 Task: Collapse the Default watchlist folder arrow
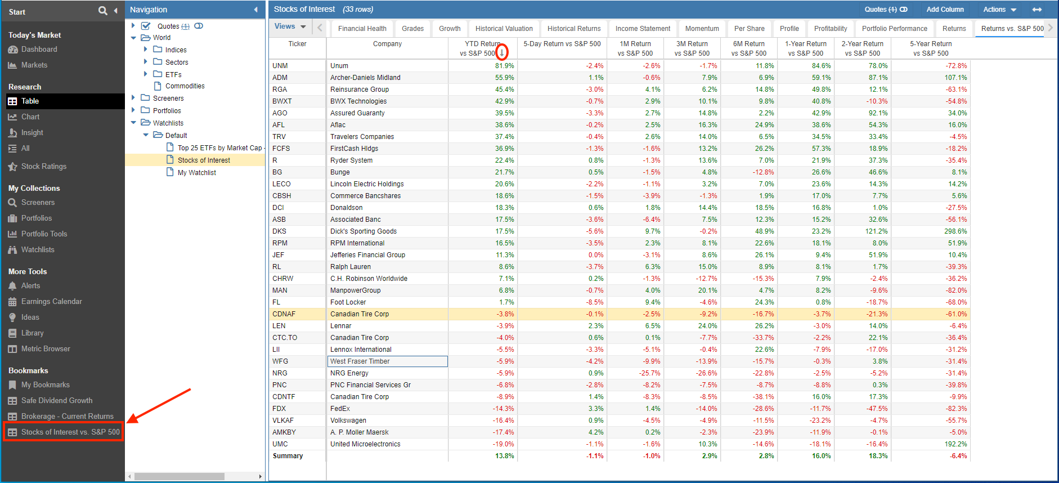[146, 135]
